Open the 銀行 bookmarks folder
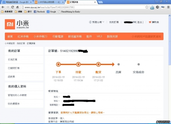The width and height of the screenshot is (171, 124). coord(28,12)
